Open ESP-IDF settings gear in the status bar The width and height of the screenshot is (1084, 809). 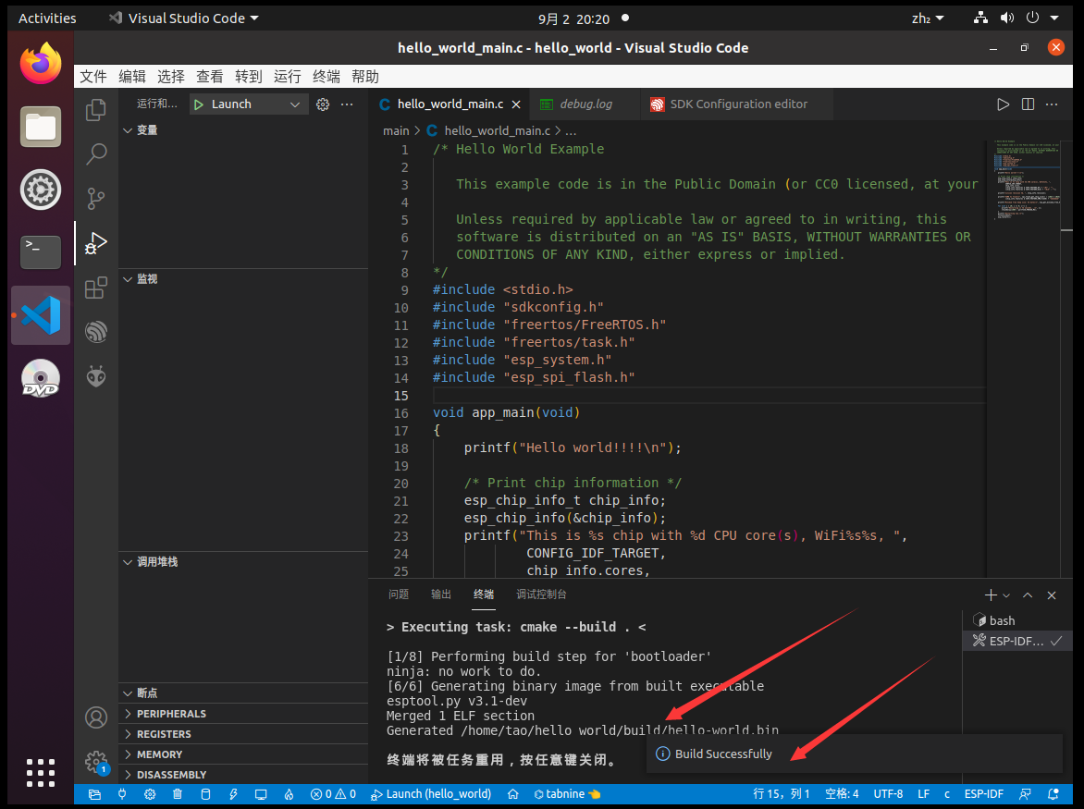tap(150, 793)
